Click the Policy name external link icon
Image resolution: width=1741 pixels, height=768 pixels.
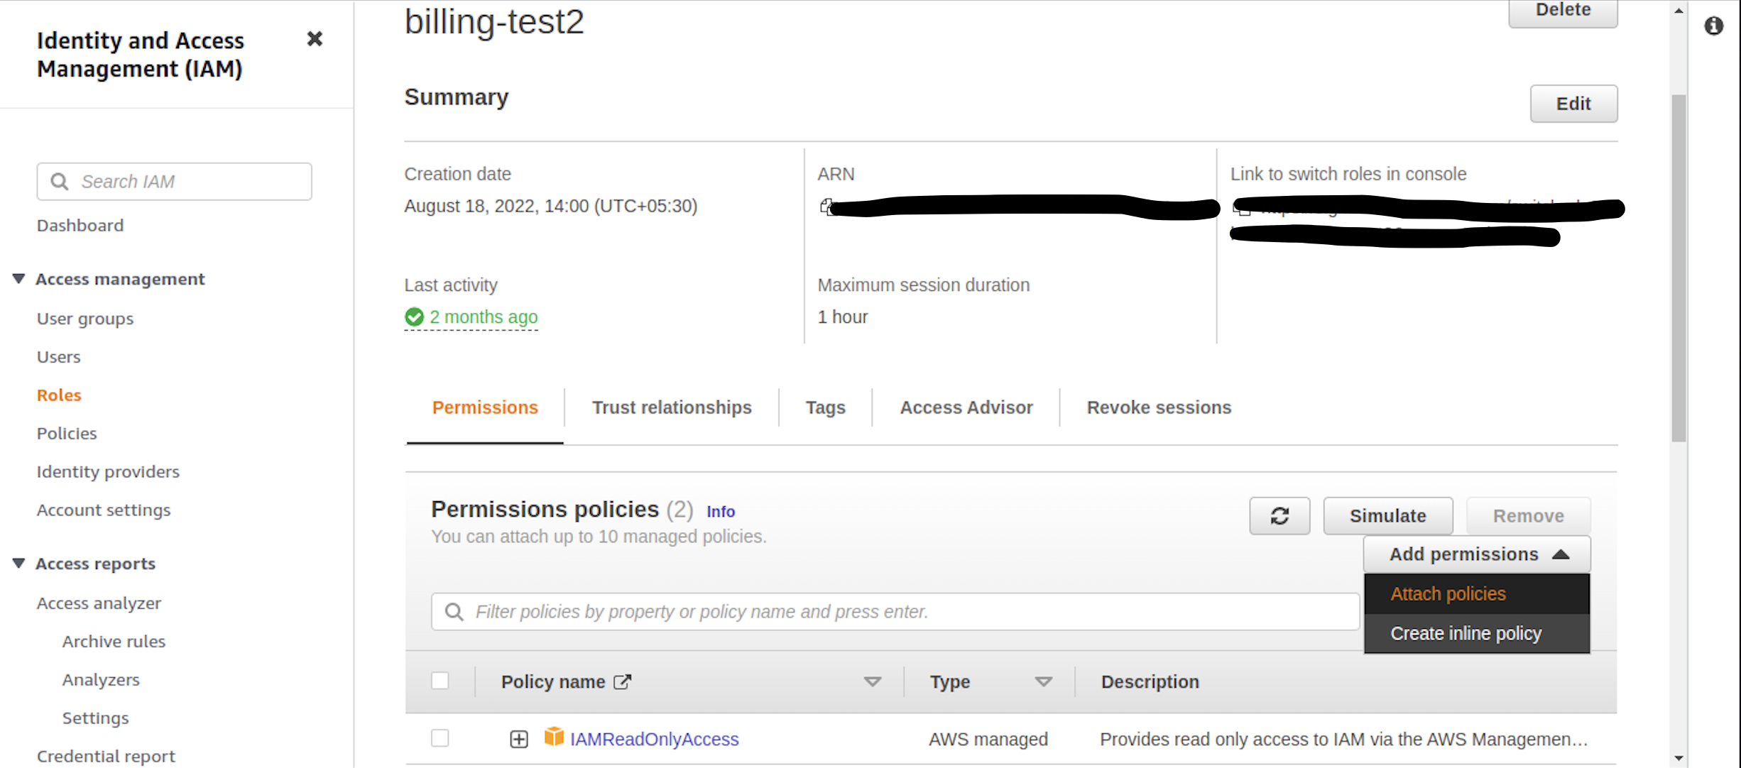[623, 682]
